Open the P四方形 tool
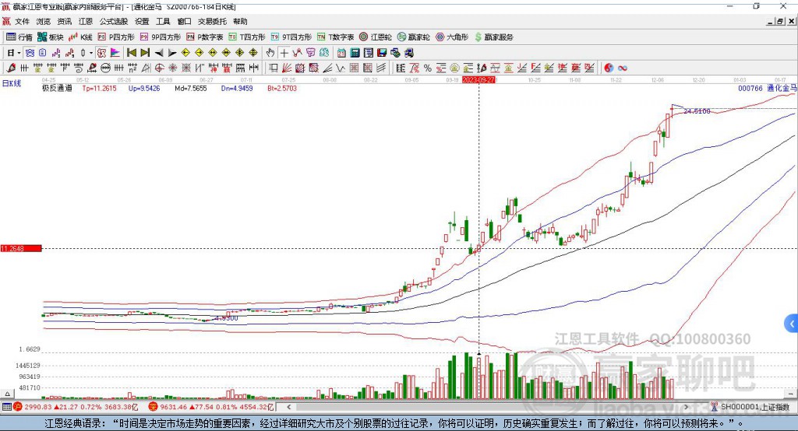This screenshot has width=798, height=431. coord(116,37)
